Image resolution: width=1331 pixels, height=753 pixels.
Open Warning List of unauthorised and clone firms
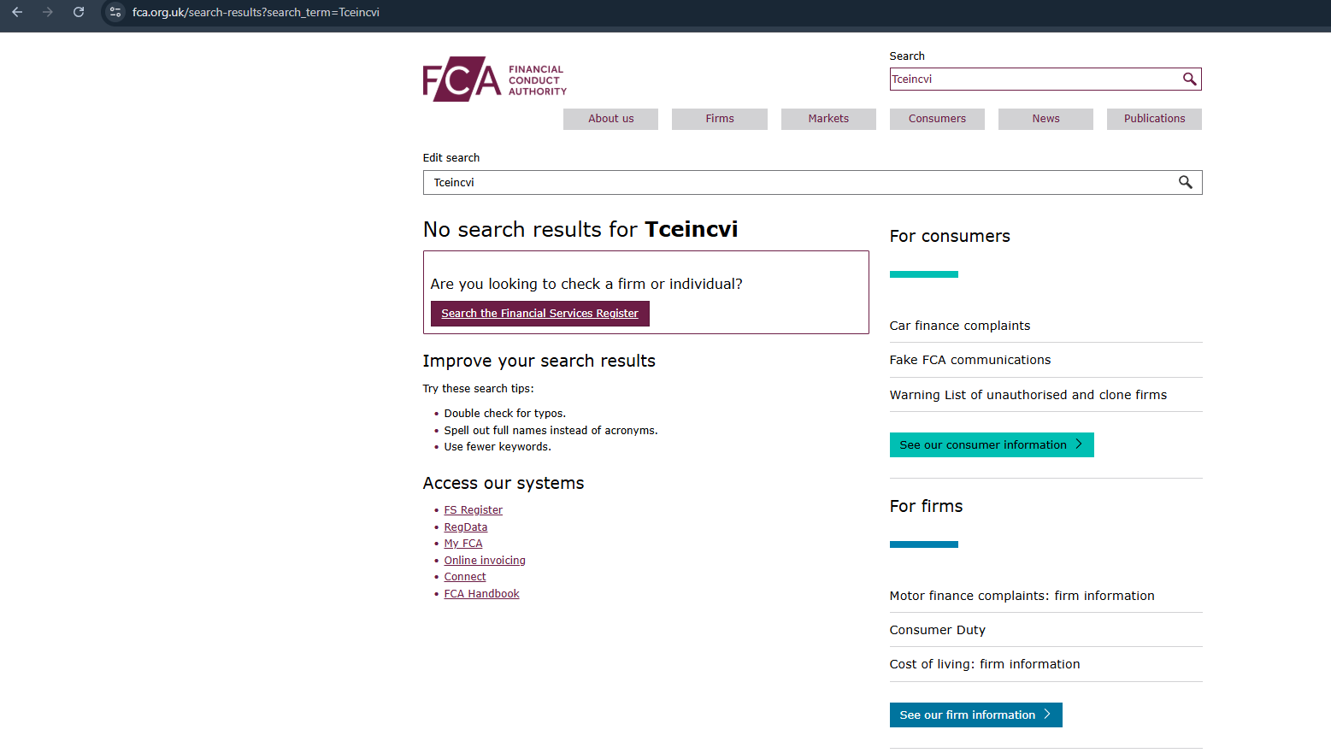pos(1028,395)
